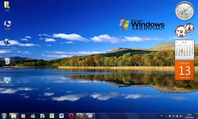Screen dimensions: 198x119
Task: Select the Red network desktop icon
Action: (x=7, y=43)
